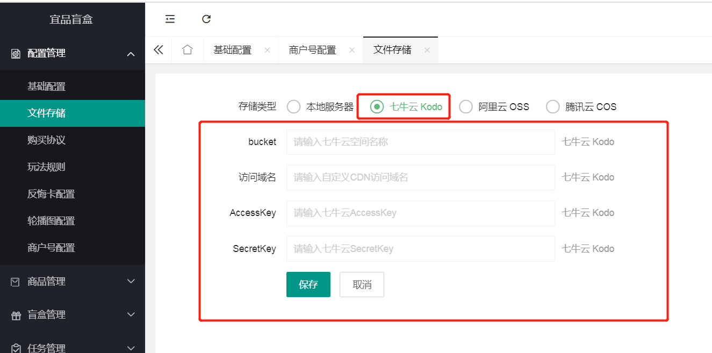Image resolution: width=712 pixels, height=353 pixels.
Task: Click the refresh icon in the top bar
Action: point(206,19)
